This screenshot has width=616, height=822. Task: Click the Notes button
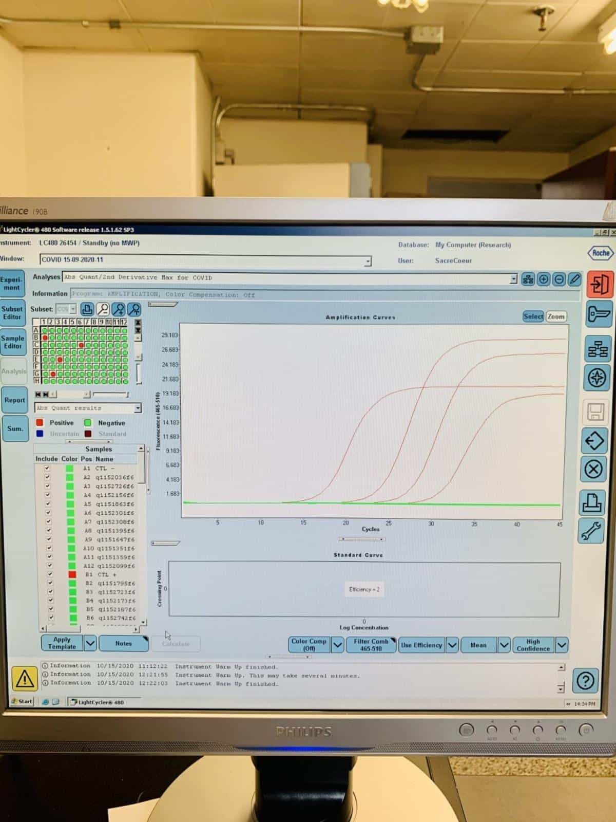(x=123, y=643)
